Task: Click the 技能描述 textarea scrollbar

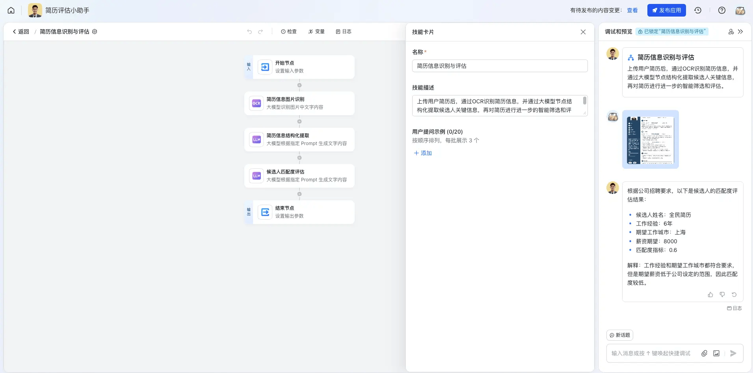Action: coord(585,101)
